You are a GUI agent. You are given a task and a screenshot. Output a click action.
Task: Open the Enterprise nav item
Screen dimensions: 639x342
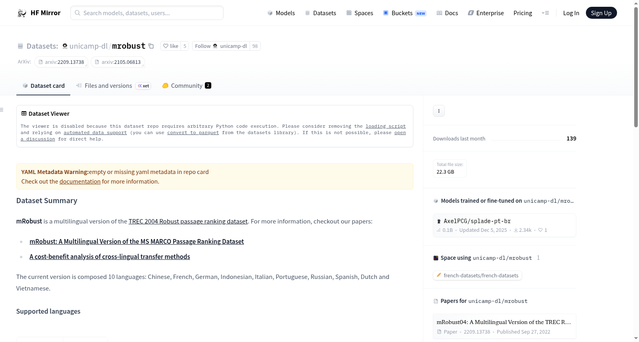pyautogui.click(x=486, y=13)
